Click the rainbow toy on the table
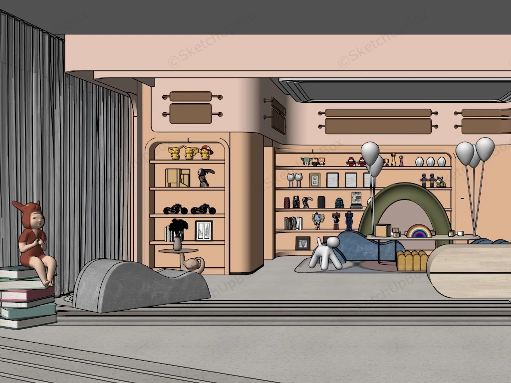The image size is (511, 383). click(419, 231)
